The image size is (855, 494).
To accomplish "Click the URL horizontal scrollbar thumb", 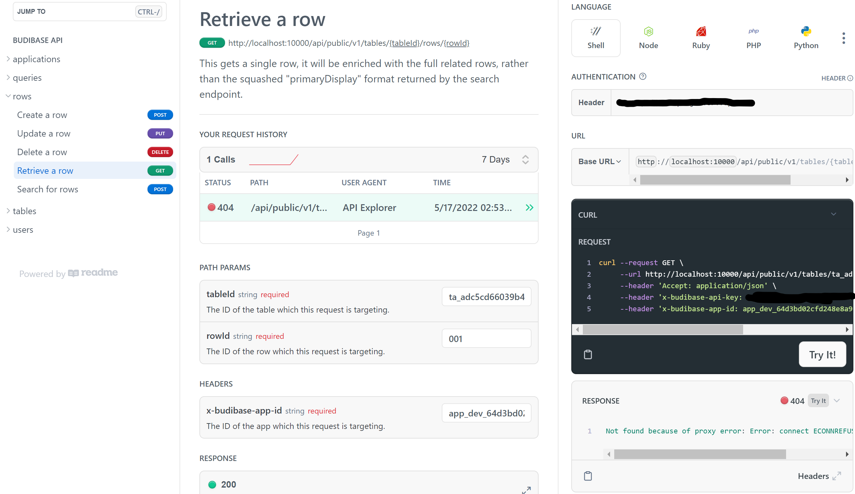I will [x=715, y=180].
